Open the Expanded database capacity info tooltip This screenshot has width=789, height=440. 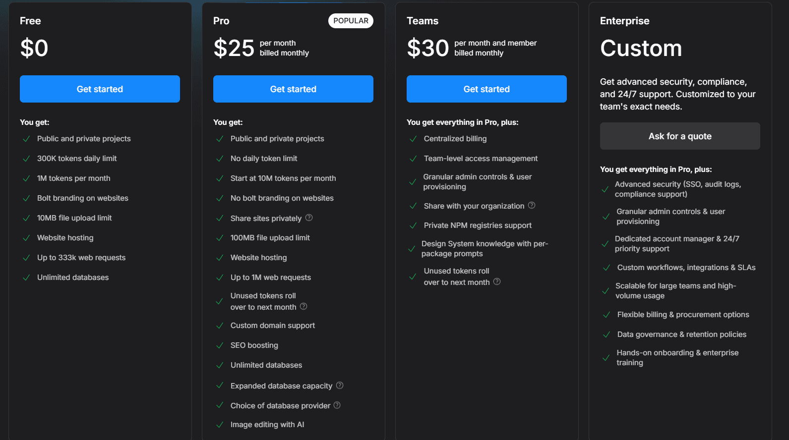(x=340, y=385)
